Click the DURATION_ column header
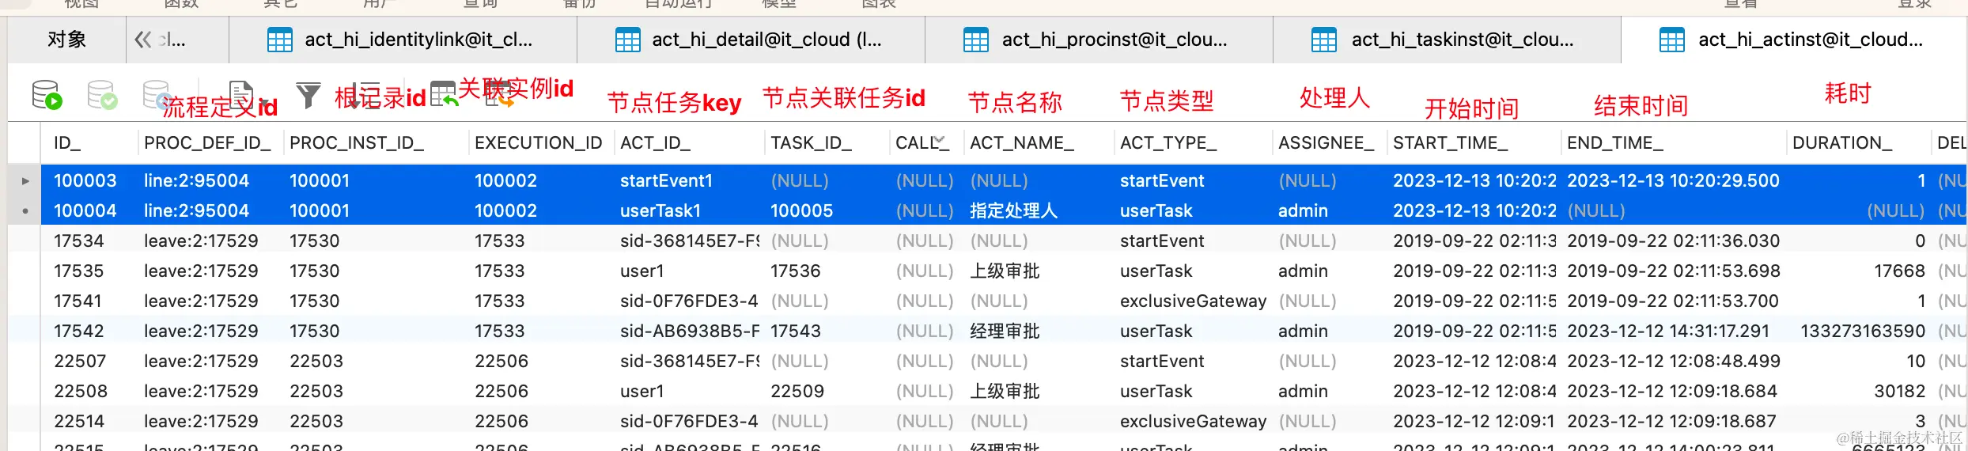Image resolution: width=1968 pixels, height=451 pixels. (1858, 143)
